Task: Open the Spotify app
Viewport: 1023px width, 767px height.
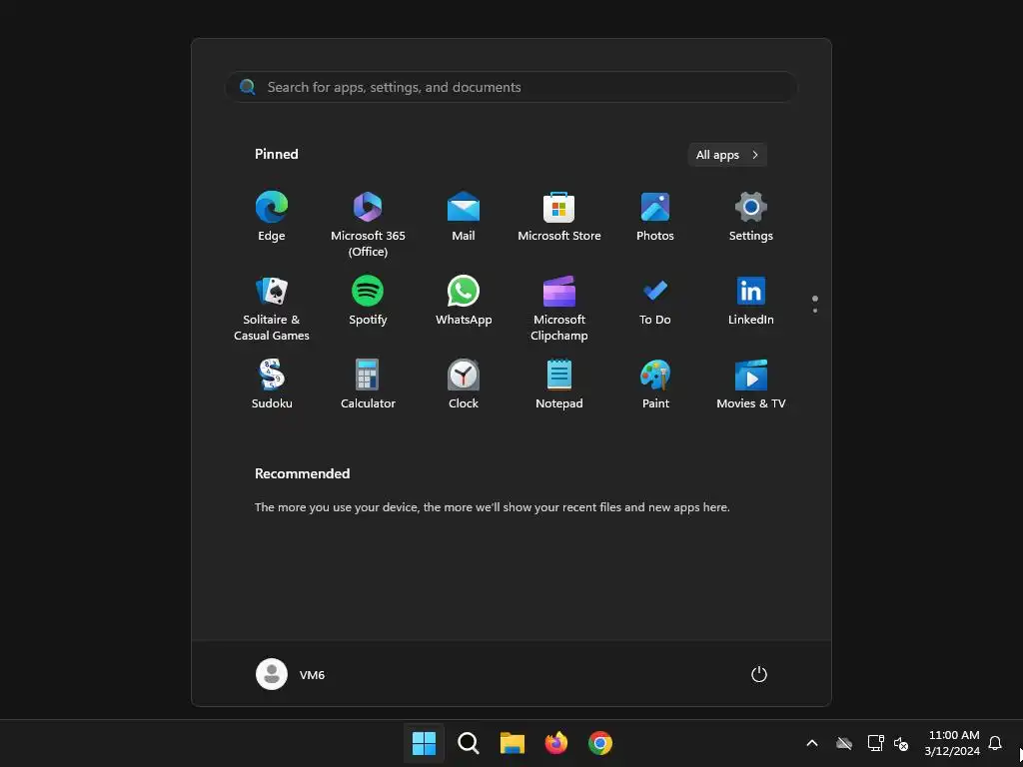Action: tap(368, 302)
